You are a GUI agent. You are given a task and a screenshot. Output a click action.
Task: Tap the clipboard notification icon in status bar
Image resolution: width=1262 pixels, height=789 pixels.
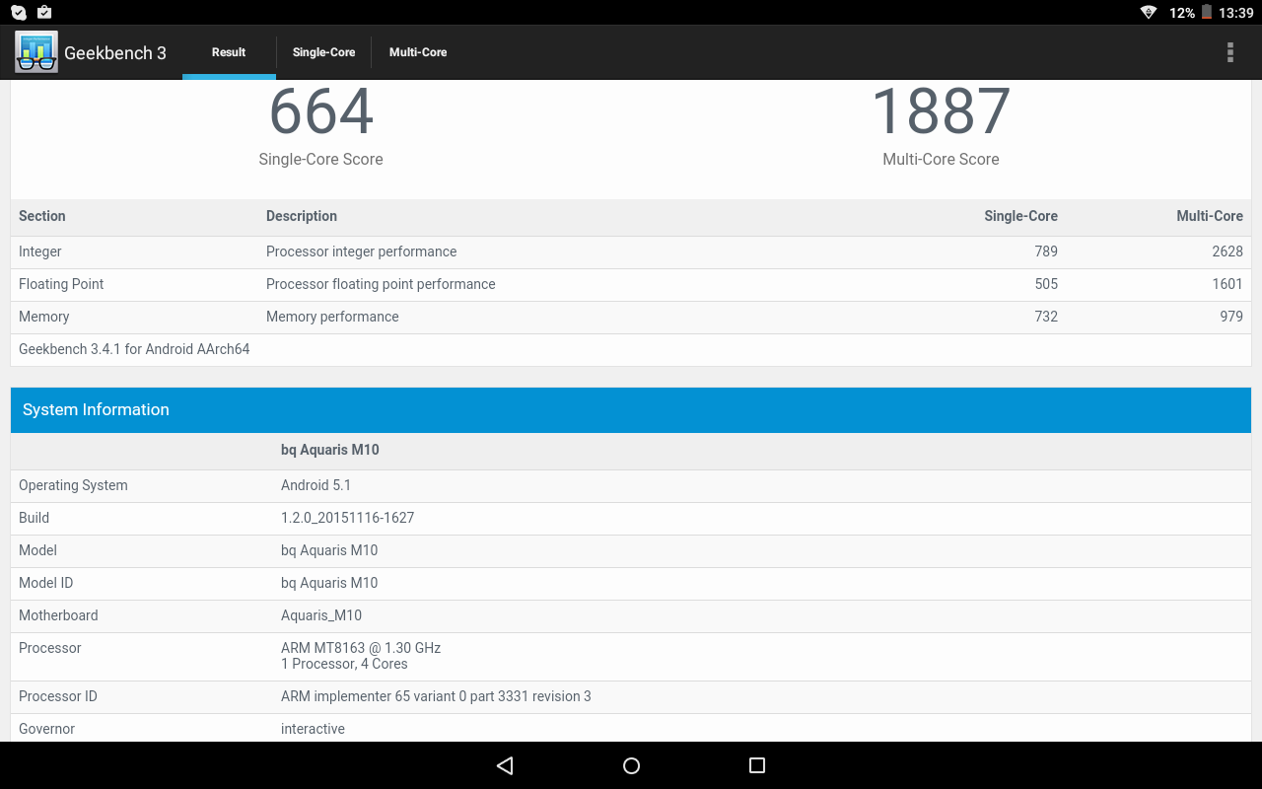44,13
